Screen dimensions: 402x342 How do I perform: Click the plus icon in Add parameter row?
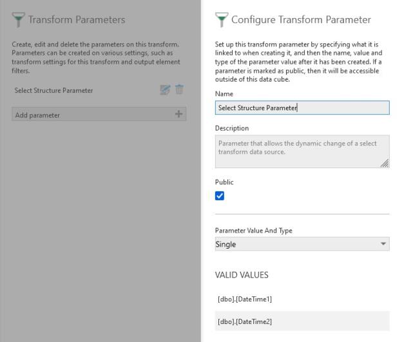click(178, 115)
